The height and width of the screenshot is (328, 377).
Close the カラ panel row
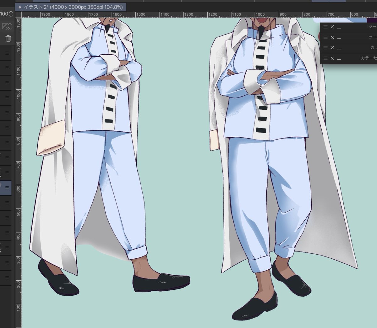(x=332, y=48)
